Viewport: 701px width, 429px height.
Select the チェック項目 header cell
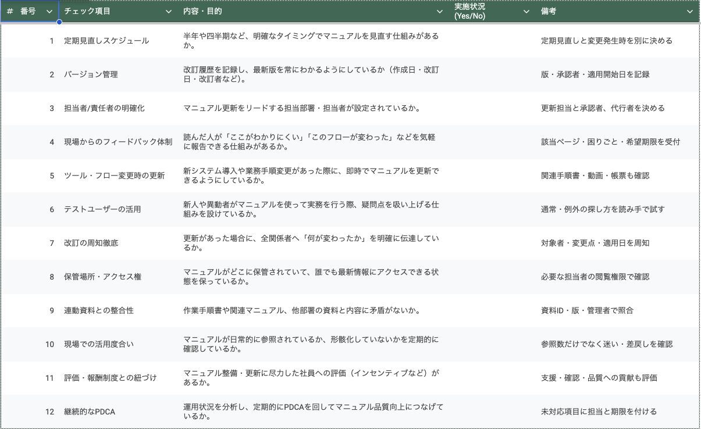pos(118,11)
